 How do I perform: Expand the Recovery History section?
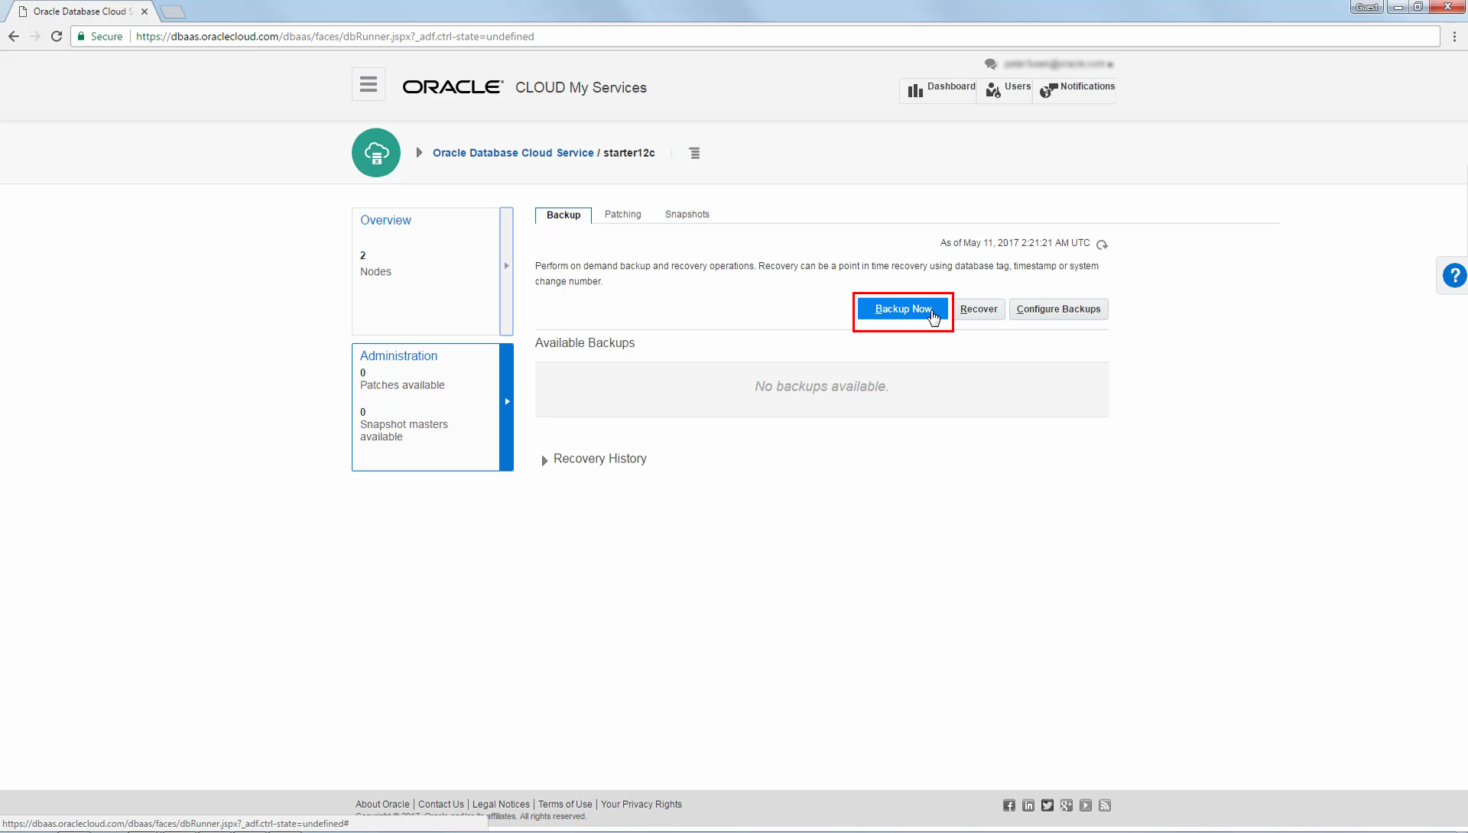tap(544, 460)
